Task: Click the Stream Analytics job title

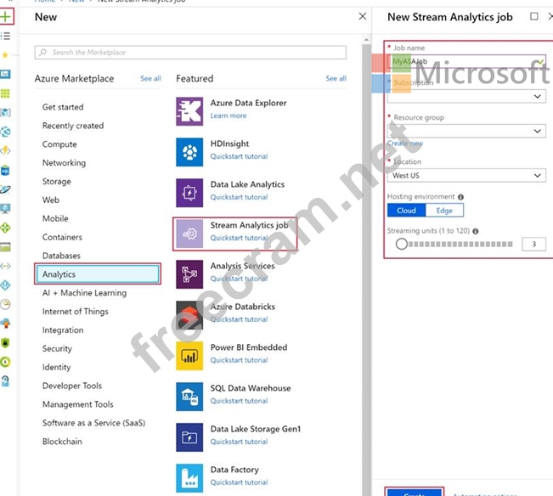Action: [x=250, y=225]
